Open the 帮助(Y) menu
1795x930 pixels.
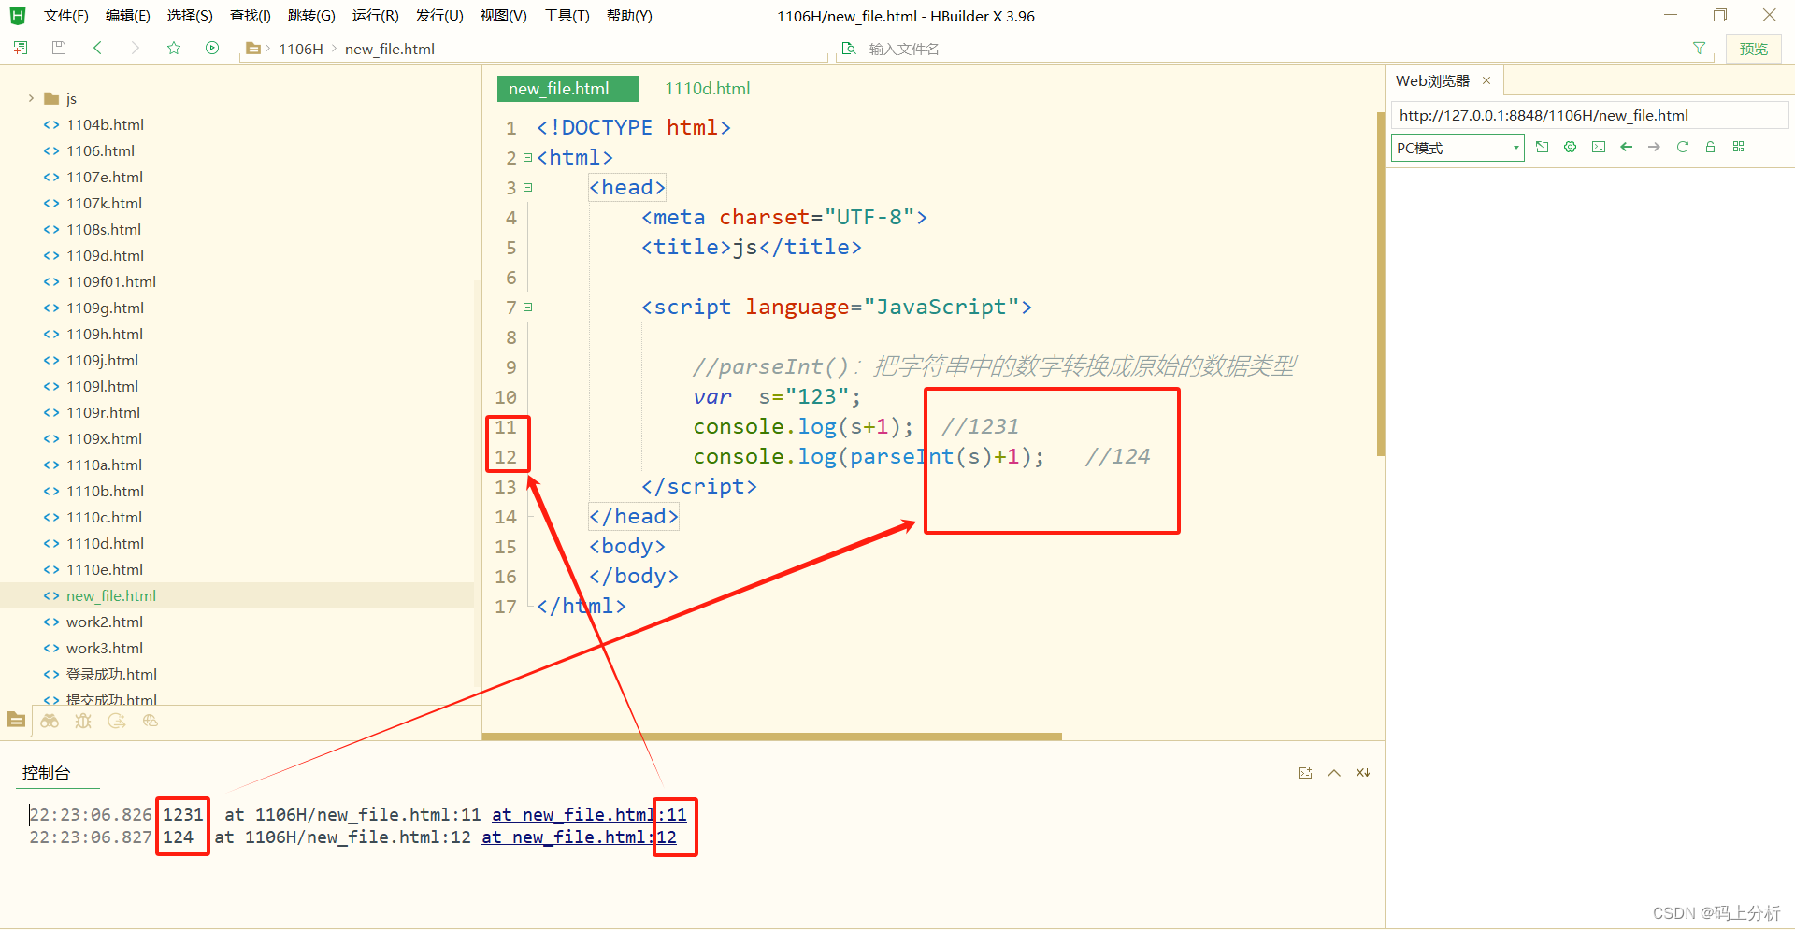point(629,16)
